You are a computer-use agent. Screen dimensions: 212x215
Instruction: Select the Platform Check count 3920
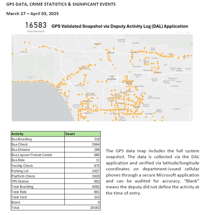pos(95,176)
